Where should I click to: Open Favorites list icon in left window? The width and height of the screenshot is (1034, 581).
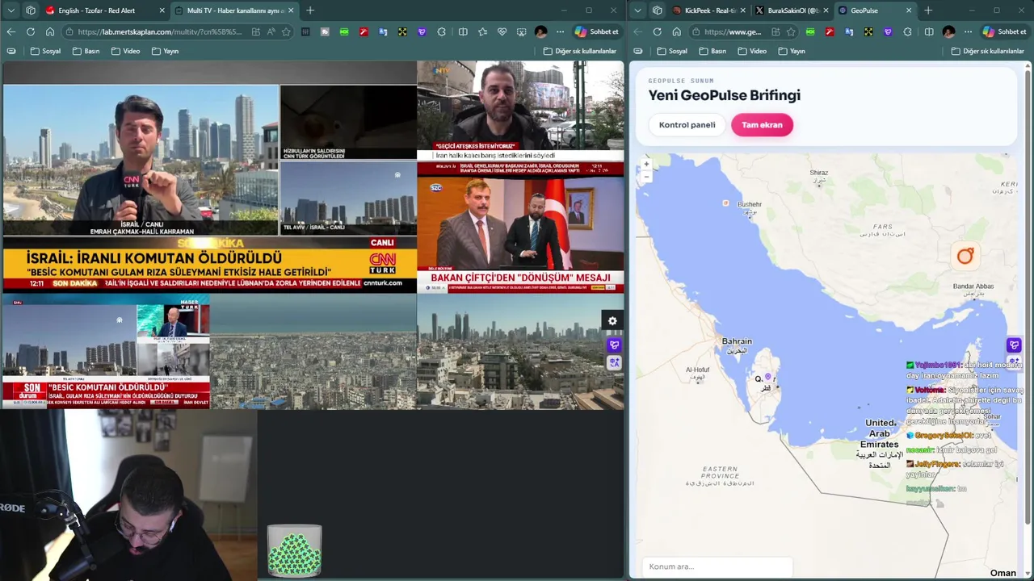(x=482, y=31)
